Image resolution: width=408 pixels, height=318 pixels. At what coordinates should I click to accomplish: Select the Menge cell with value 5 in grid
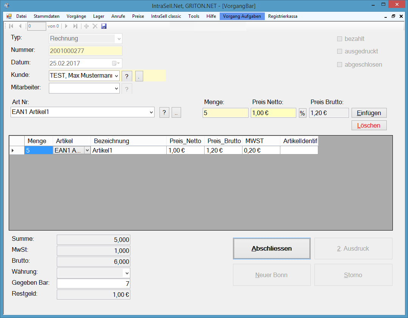pyautogui.click(x=39, y=150)
